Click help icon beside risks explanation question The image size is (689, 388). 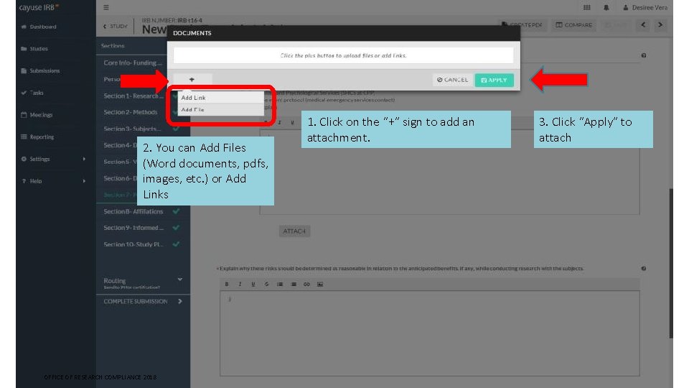pyautogui.click(x=644, y=268)
